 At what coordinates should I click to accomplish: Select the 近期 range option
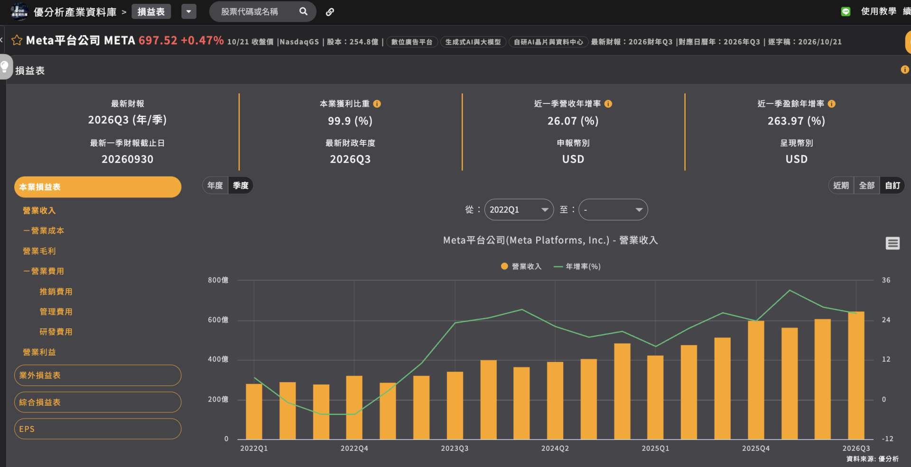[x=841, y=186]
